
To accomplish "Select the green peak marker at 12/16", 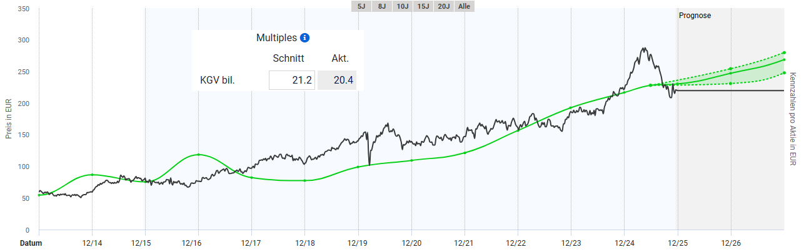I will point(198,154).
